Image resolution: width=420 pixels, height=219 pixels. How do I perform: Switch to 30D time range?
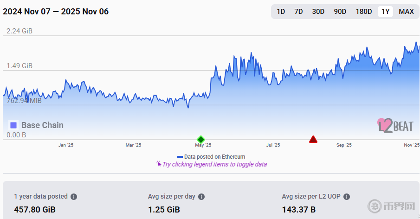[318, 12]
